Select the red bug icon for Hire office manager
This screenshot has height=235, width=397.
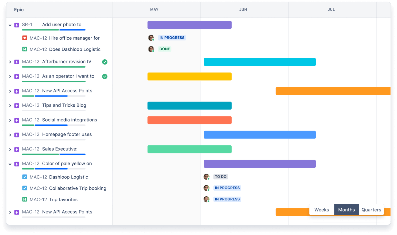pos(24,38)
